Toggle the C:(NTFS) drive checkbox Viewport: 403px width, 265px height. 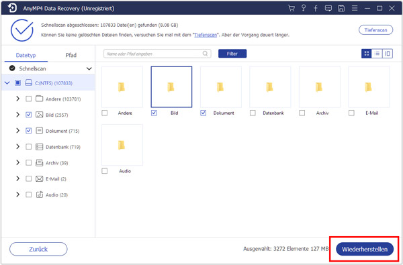tap(17, 83)
